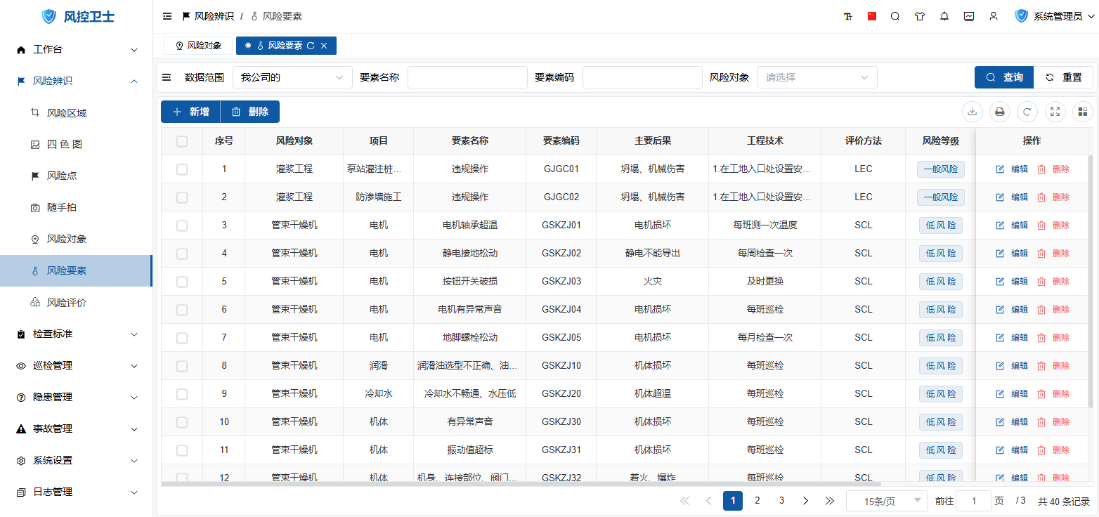Switch to the 风险对象 tab
Screen dimensions: 1099x517
click(198, 46)
